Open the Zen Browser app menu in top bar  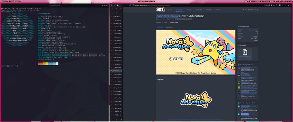point(15,1)
